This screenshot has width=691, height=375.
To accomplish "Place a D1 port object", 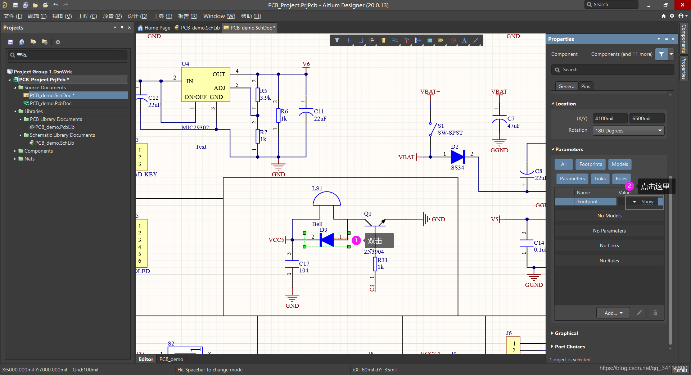I will [x=441, y=40].
